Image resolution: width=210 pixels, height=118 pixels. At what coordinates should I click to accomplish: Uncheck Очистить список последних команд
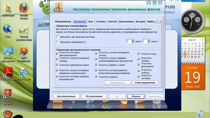pyautogui.click(x=57, y=59)
